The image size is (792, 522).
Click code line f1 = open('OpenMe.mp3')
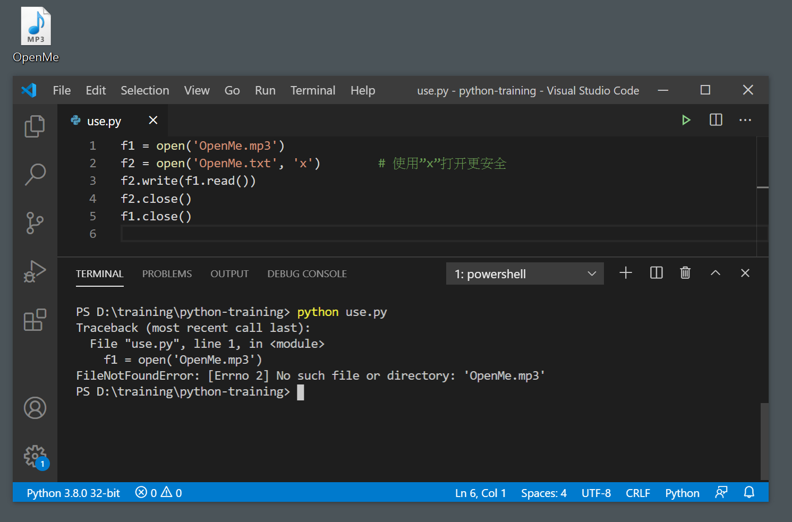(203, 146)
